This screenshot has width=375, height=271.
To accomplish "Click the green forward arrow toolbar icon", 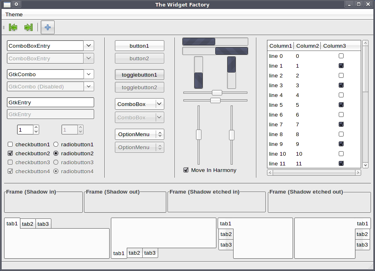I will (28, 27).
